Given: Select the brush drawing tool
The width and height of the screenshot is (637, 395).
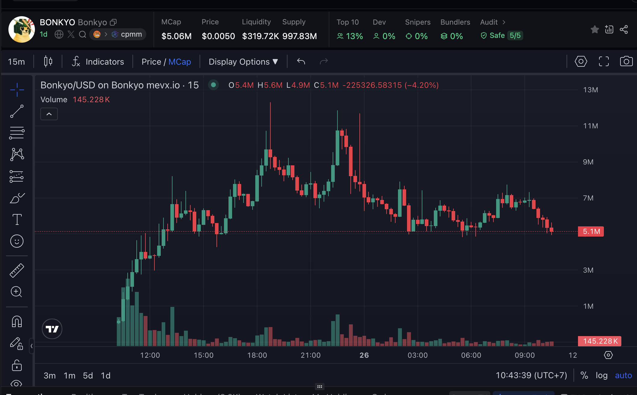Looking at the screenshot, I should point(17,198).
